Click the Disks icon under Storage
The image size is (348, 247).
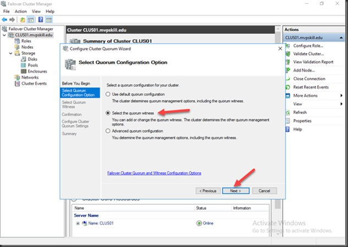pos(23,59)
